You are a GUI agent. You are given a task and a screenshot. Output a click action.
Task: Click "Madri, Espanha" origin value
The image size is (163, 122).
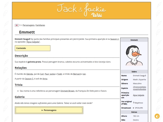pos(139,80)
